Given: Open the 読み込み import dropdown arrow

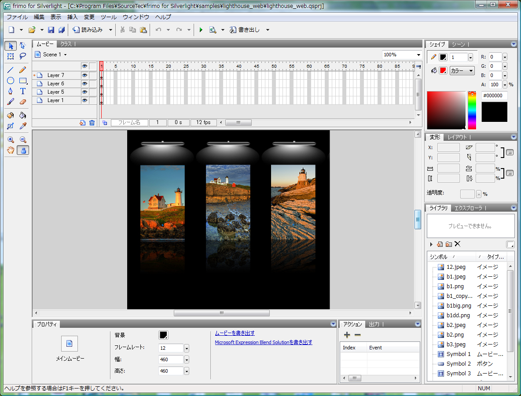Looking at the screenshot, I should 110,30.
